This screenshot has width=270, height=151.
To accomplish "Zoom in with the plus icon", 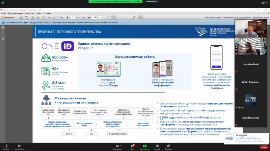I will pos(89,17).
